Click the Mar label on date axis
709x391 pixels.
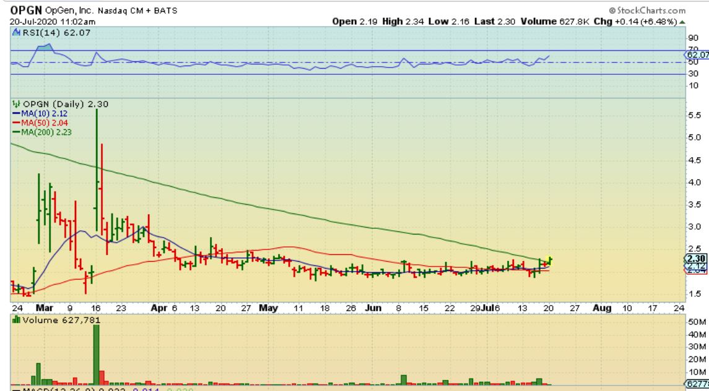(x=44, y=307)
